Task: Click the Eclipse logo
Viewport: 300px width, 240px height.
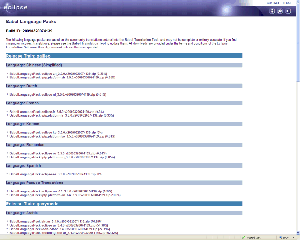Action: pos(15,7)
